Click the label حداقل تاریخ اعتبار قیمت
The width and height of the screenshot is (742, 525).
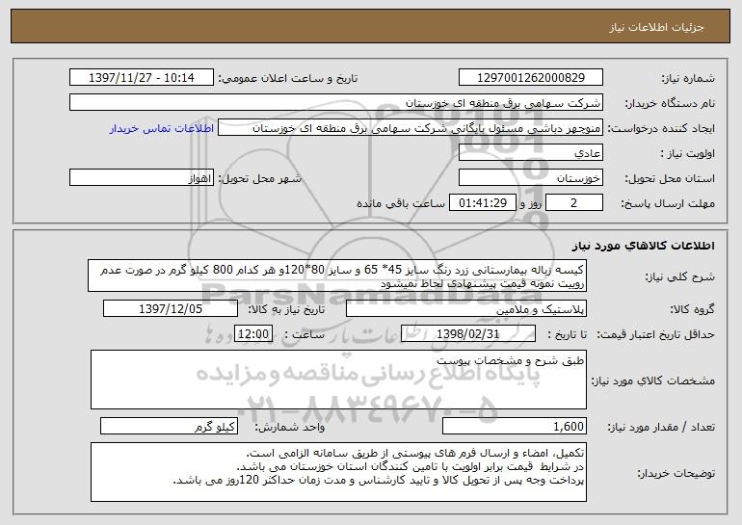(x=656, y=334)
